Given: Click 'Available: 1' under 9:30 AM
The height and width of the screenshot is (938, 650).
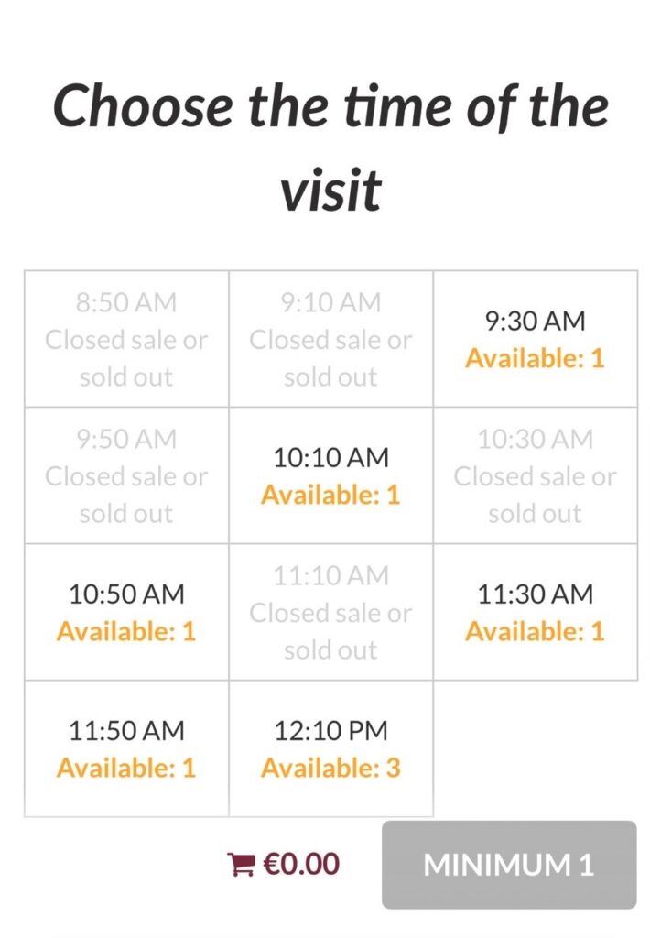Looking at the screenshot, I should click(x=535, y=358).
